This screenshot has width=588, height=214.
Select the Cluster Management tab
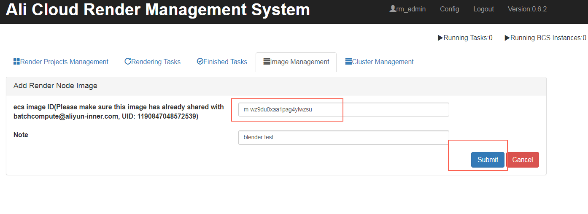pyautogui.click(x=383, y=62)
